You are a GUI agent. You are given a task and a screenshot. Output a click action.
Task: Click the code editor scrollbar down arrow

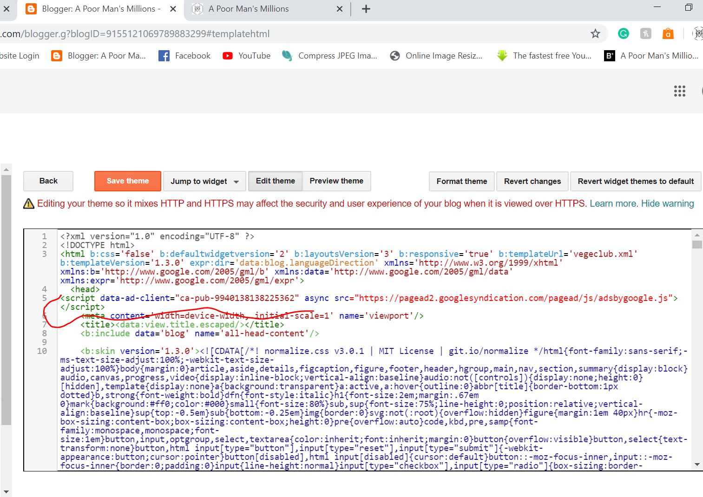click(x=697, y=464)
